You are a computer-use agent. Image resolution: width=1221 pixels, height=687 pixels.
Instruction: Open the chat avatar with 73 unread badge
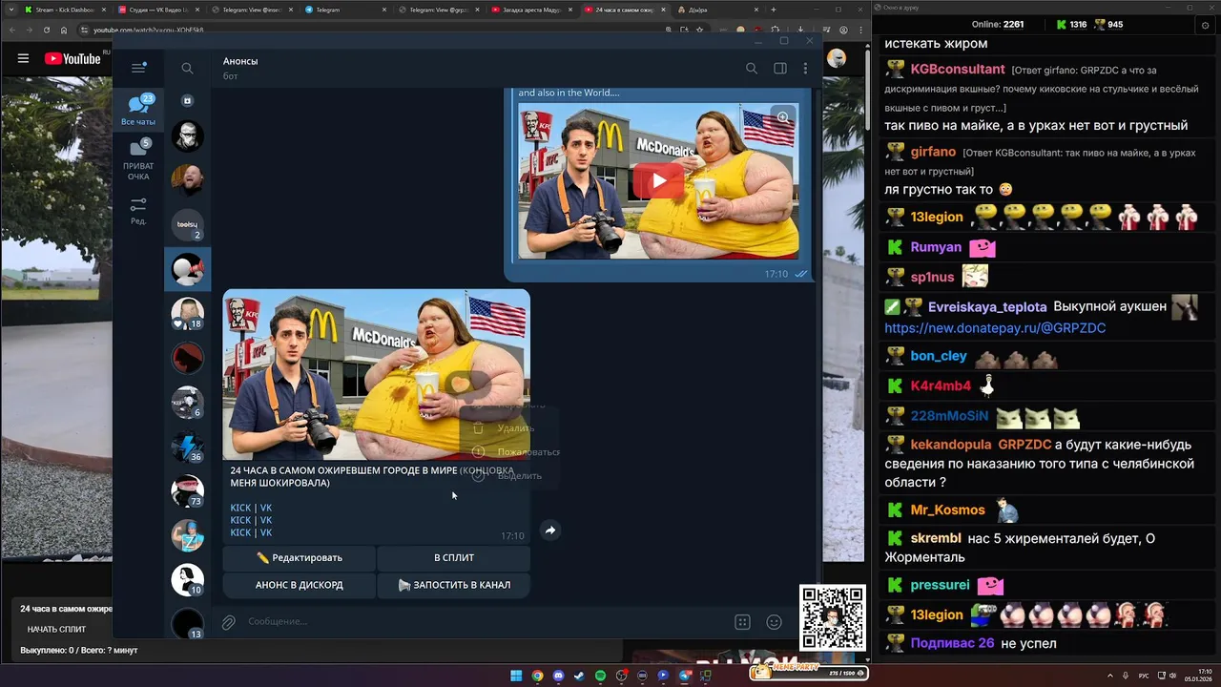(187, 491)
